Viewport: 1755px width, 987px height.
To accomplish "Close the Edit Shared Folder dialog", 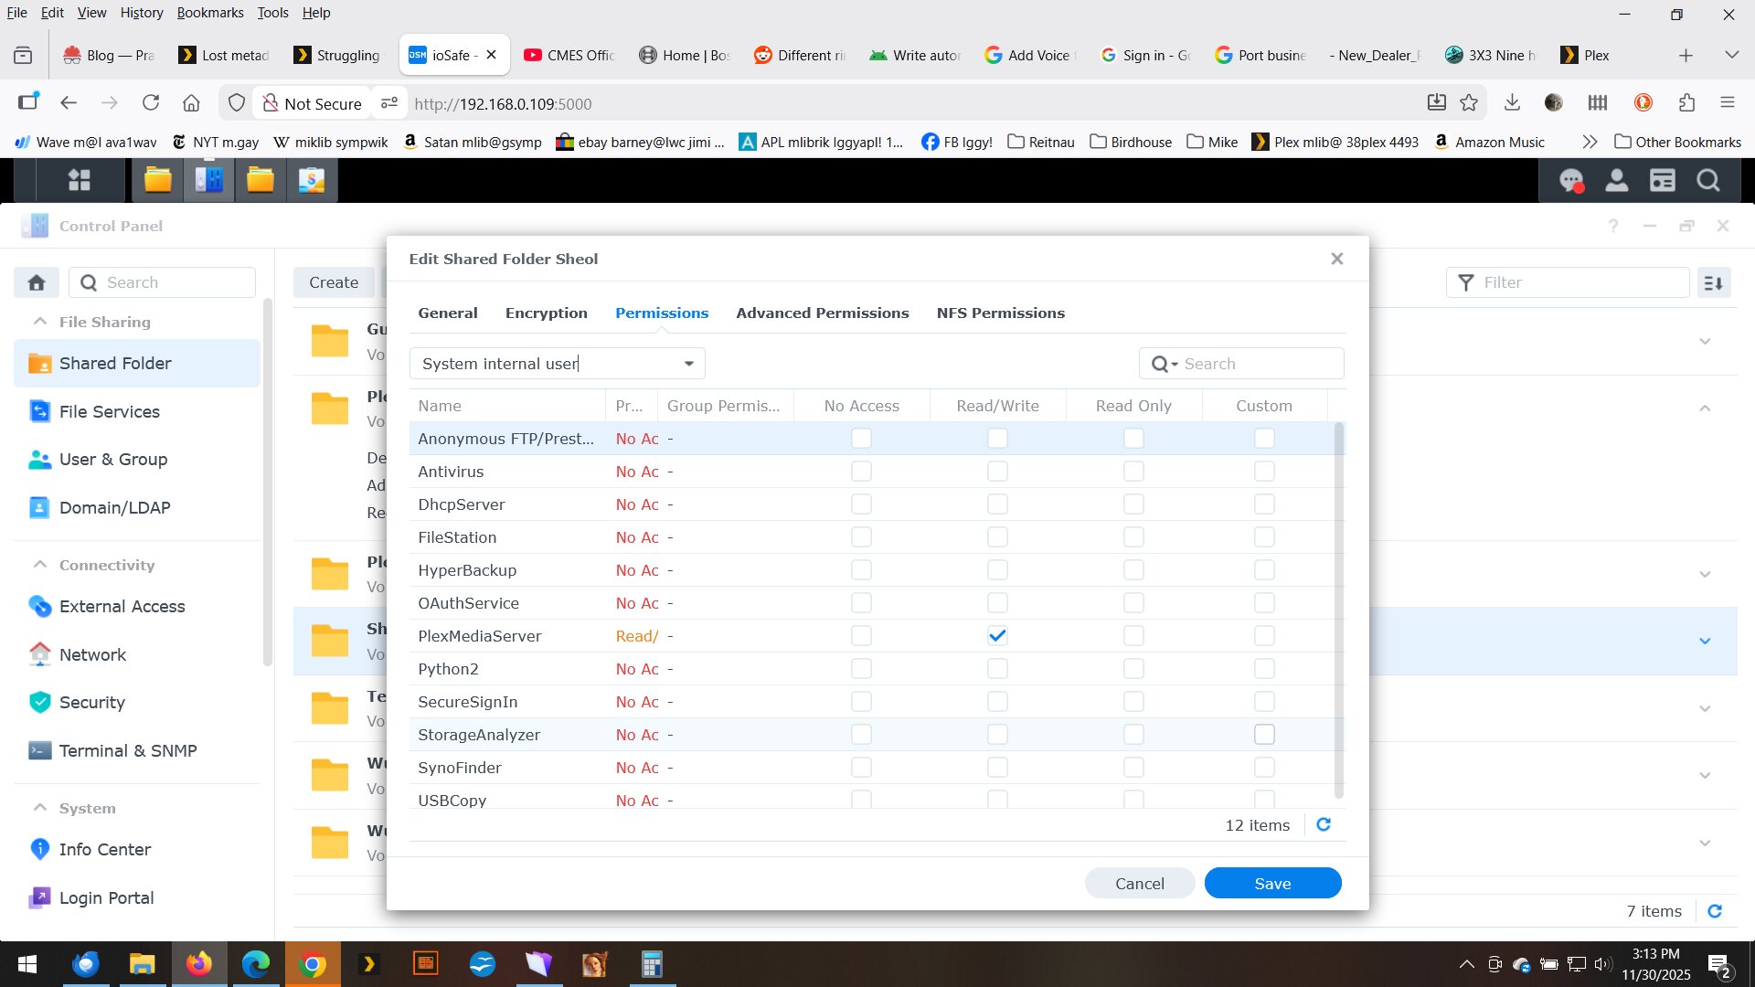I will [x=1336, y=259].
